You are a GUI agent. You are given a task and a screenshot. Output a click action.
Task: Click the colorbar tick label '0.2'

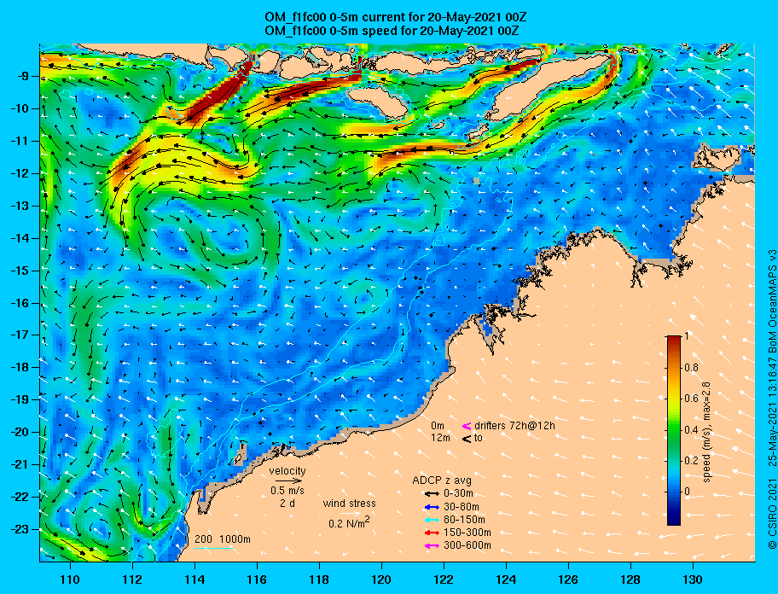691,461
